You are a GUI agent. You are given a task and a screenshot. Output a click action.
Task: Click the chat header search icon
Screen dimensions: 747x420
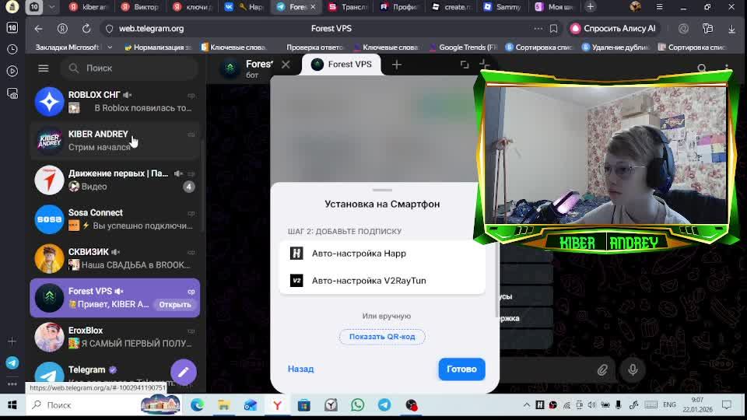pyautogui.click(x=702, y=68)
